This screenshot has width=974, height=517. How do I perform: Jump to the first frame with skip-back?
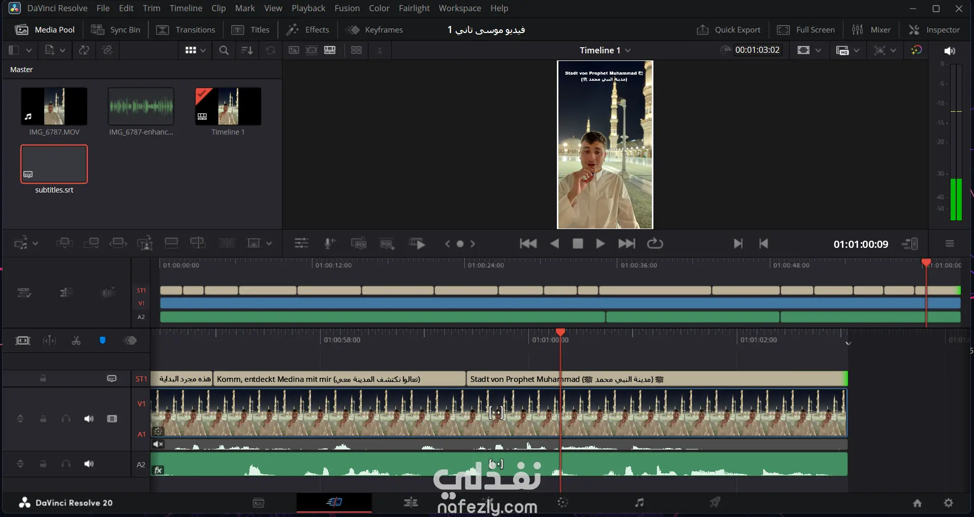tap(528, 244)
